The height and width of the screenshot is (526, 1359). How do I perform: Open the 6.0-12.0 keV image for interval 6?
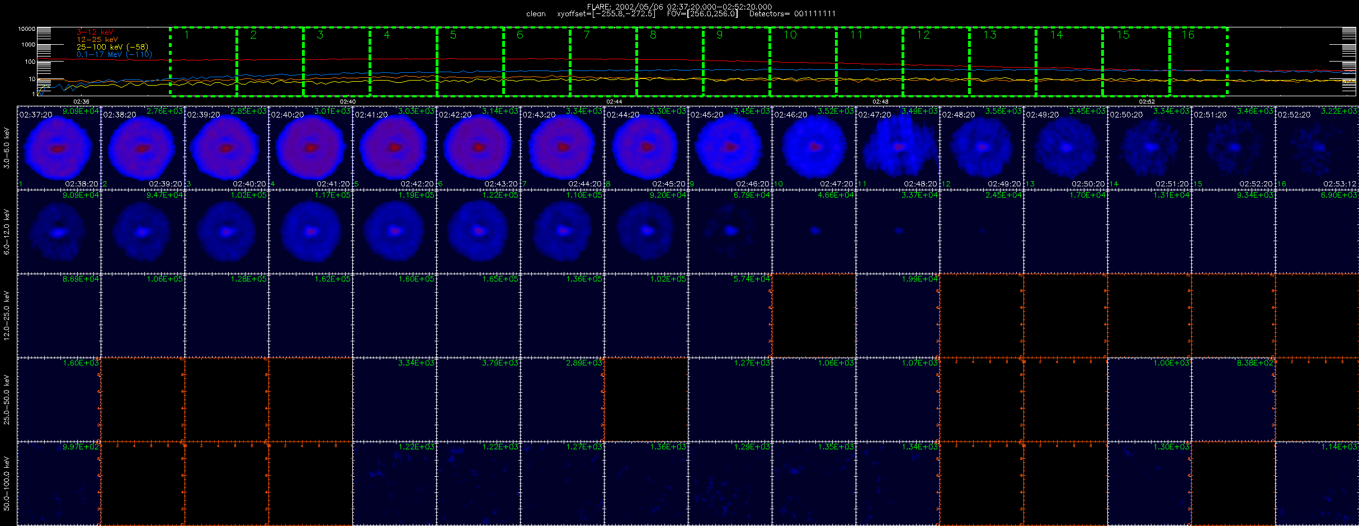click(478, 232)
